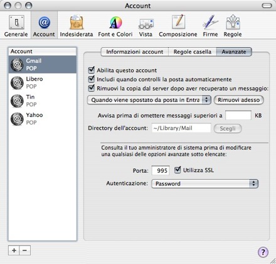Open the Firme signatures preferences
This screenshot has width=276, height=264.
(x=210, y=26)
